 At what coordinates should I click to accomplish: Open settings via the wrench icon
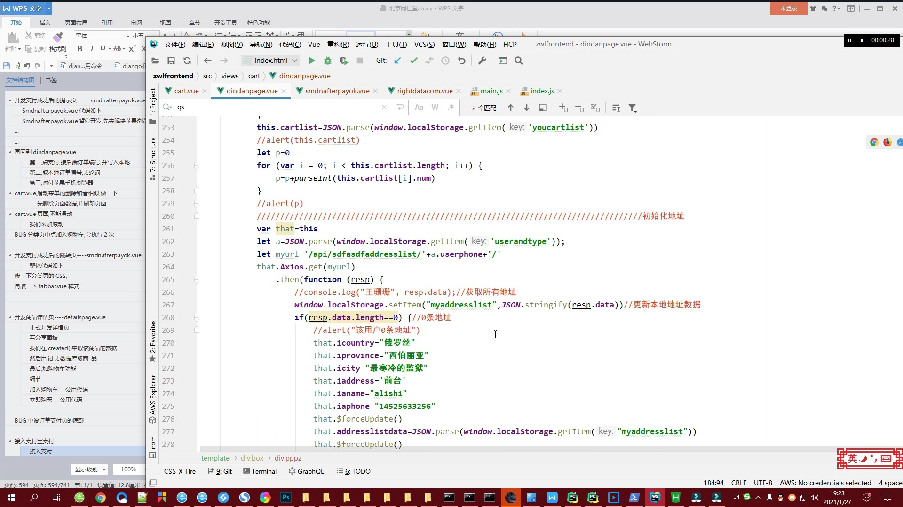point(482,61)
